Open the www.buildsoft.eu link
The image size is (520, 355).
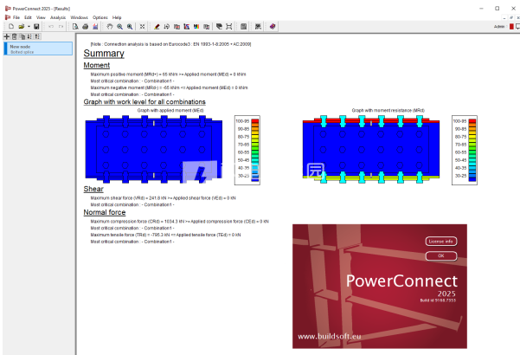330,337
